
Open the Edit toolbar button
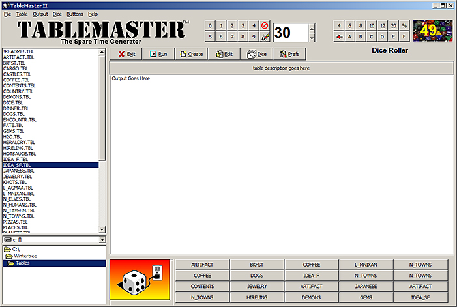pyautogui.click(x=224, y=54)
